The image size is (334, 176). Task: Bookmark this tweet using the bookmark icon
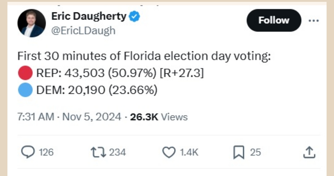[x=238, y=152]
